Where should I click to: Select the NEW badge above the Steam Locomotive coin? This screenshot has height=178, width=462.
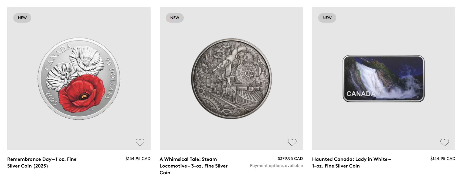click(x=175, y=18)
